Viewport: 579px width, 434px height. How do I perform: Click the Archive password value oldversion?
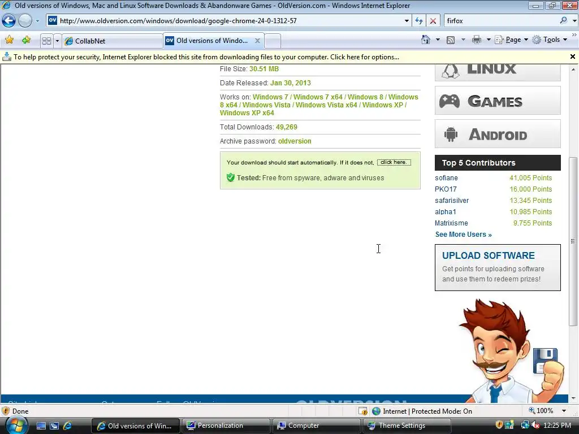(295, 141)
